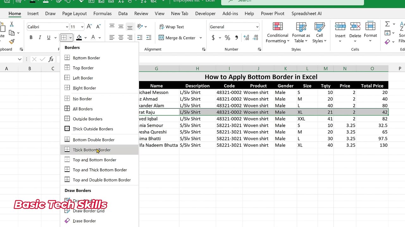405x227 pixels.
Task: Open Conditional Formatting
Action: 277,32
